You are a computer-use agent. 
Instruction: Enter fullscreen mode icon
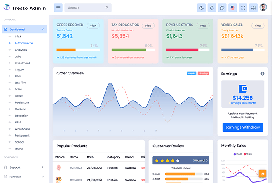click(243, 7)
